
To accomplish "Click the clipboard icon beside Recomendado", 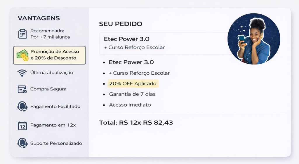I will [x=22, y=34].
